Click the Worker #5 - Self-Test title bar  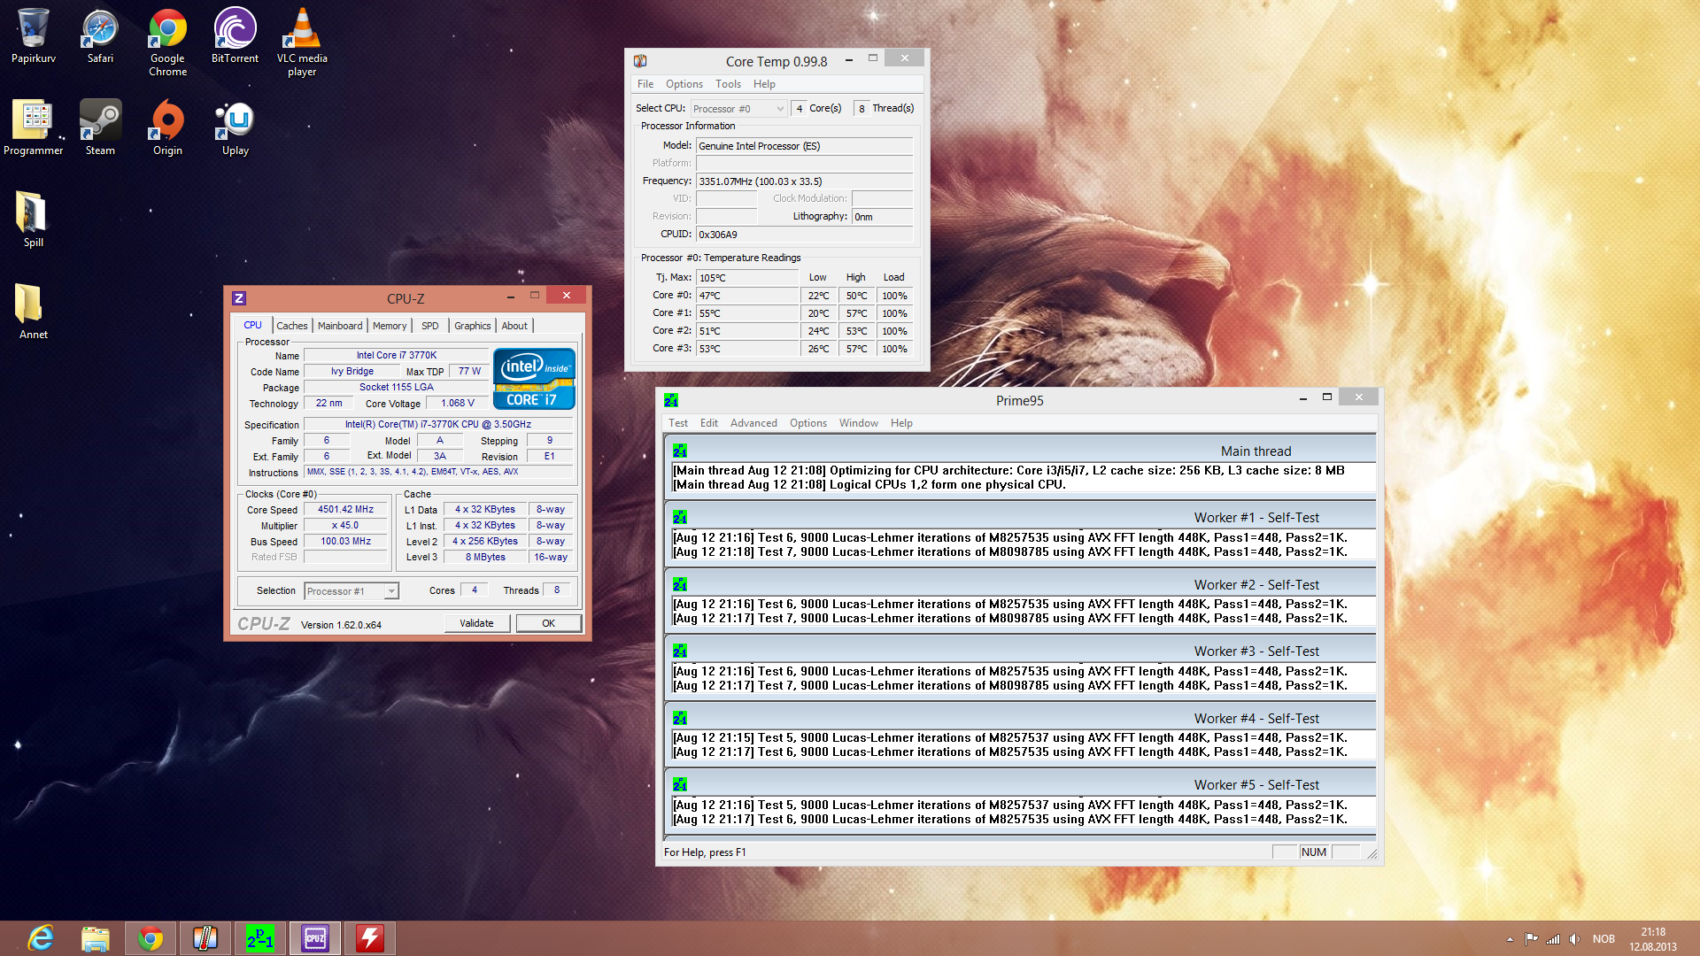[x=1020, y=784]
